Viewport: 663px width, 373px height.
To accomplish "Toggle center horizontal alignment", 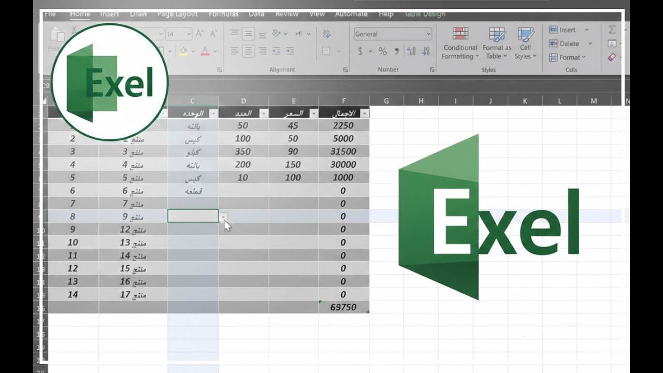I will pyautogui.click(x=249, y=51).
